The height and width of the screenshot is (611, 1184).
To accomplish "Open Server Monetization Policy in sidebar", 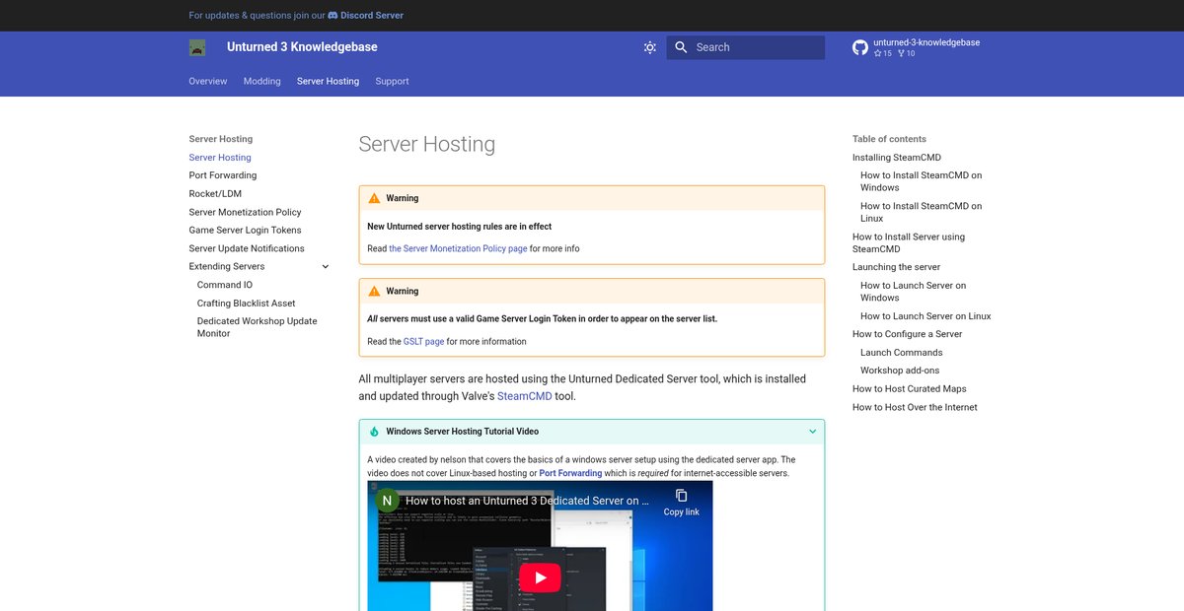I will [x=246, y=212].
